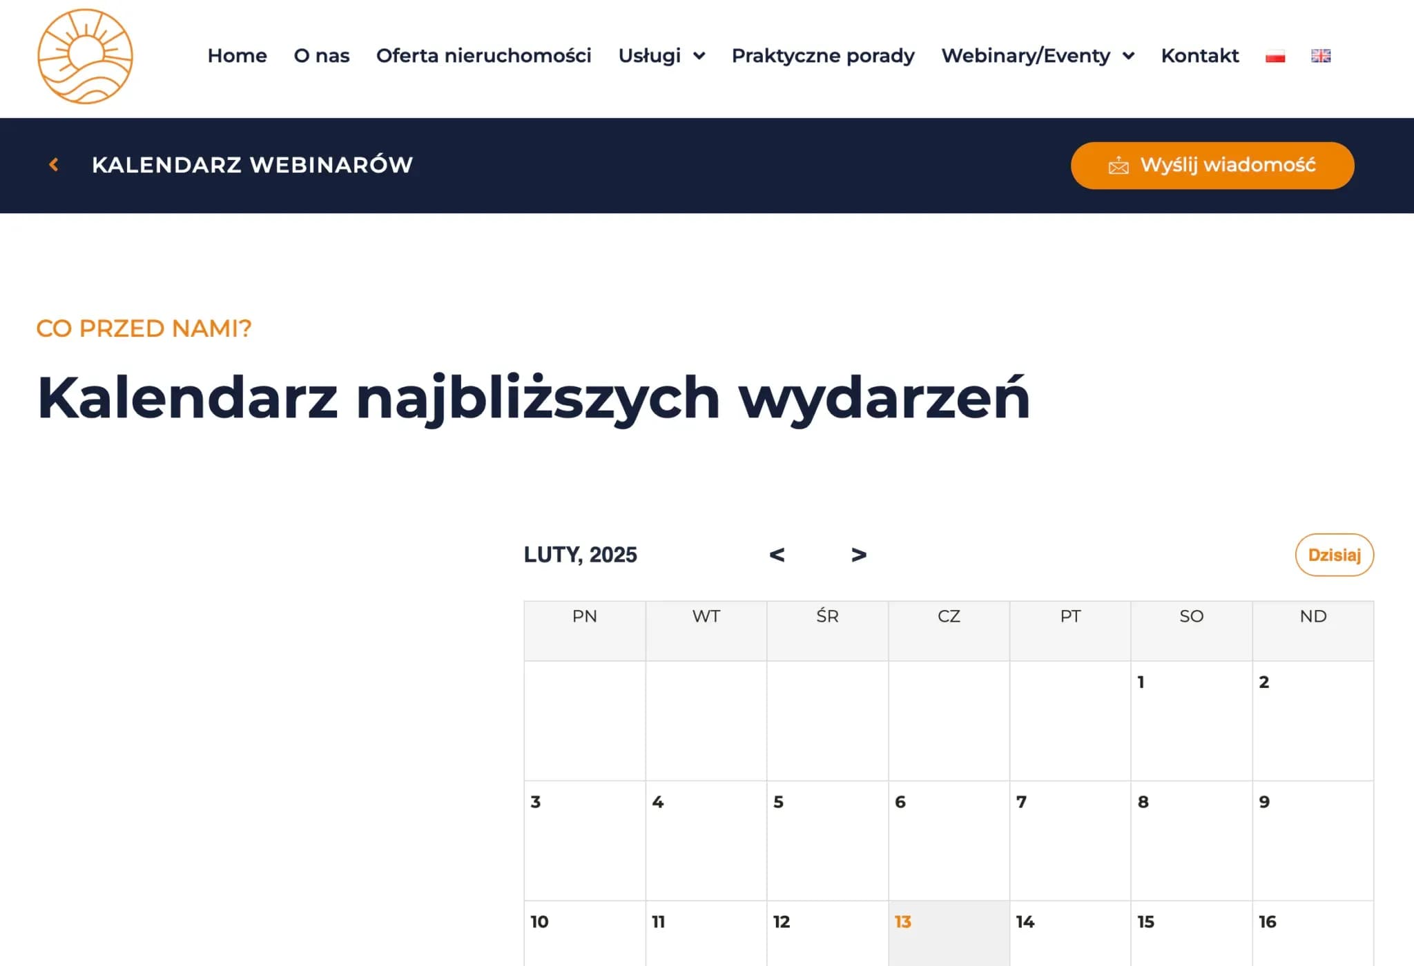Navigate to Oferta nieruchomości
The height and width of the screenshot is (966, 1414).
483,55
